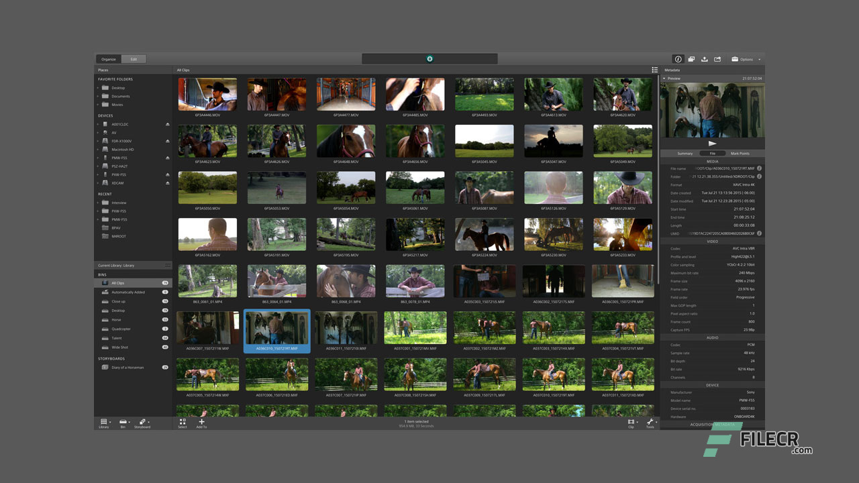
Task: Select the Quadcopter bin
Action: pyautogui.click(x=133, y=329)
